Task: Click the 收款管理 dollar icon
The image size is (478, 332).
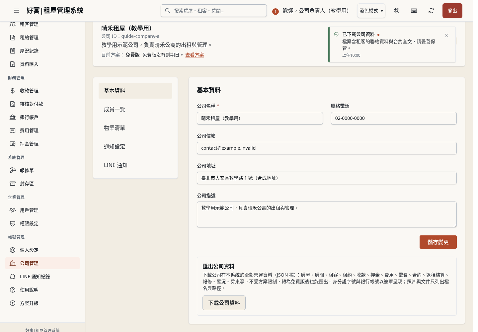Action: pos(13,91)
